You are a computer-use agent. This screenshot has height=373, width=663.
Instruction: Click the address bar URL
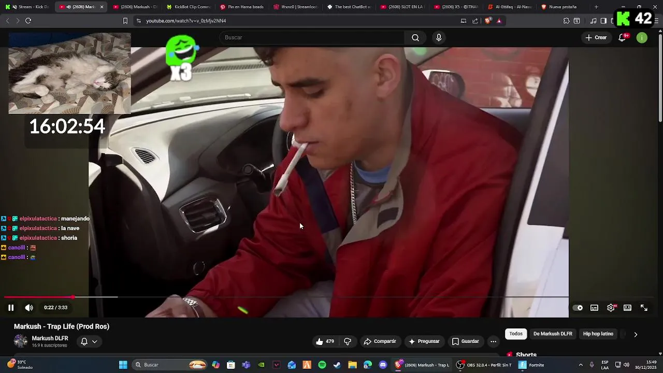pos(186,21)
